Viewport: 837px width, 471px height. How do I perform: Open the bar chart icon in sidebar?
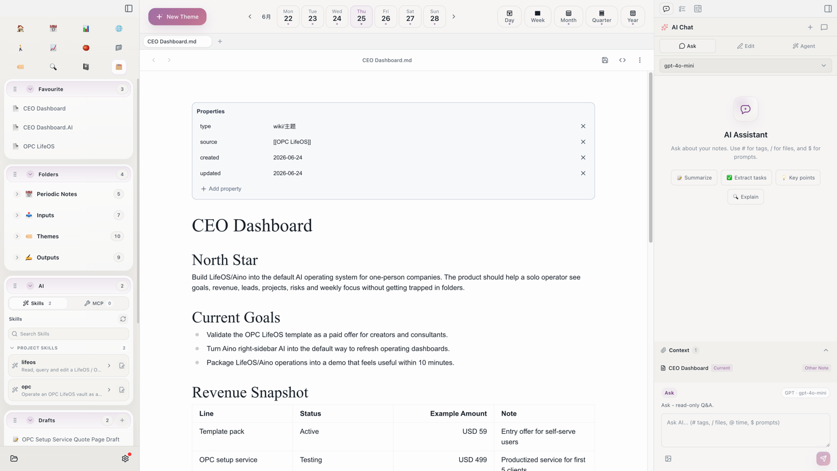coord(86,28)
